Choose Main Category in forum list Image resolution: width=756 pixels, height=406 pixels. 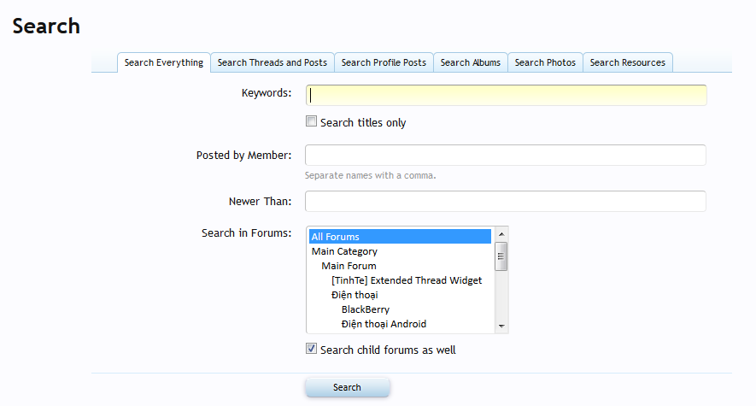tap(344, 251)
